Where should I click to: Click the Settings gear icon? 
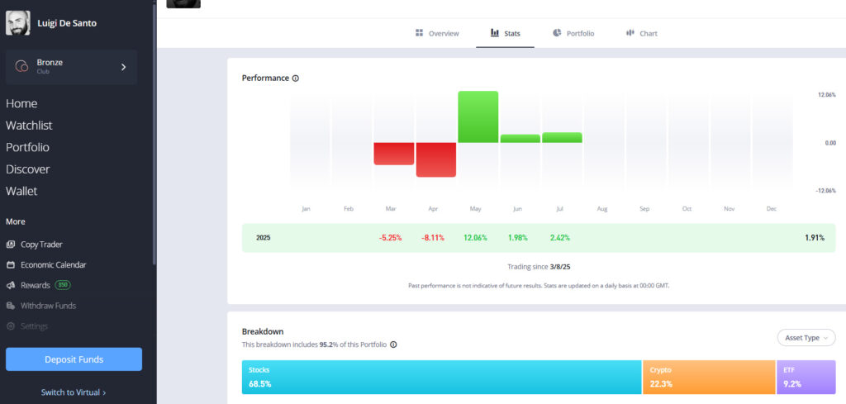pos(11,326)
